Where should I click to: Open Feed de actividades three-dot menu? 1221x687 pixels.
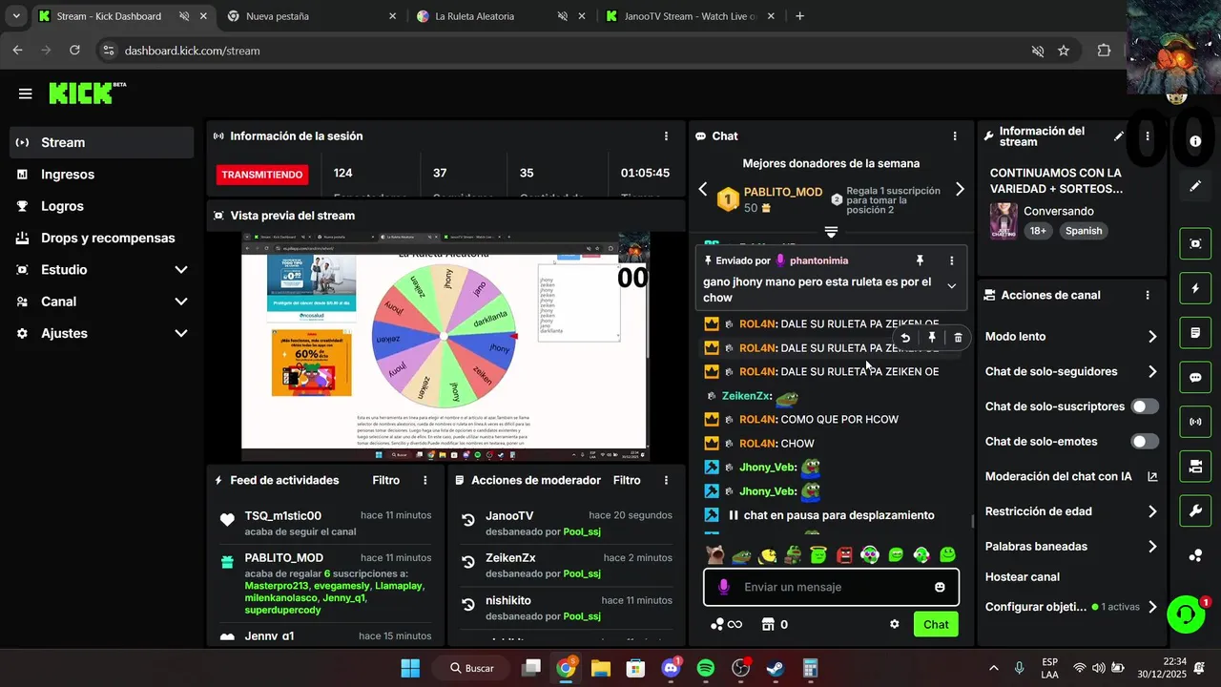click(425, 480)
